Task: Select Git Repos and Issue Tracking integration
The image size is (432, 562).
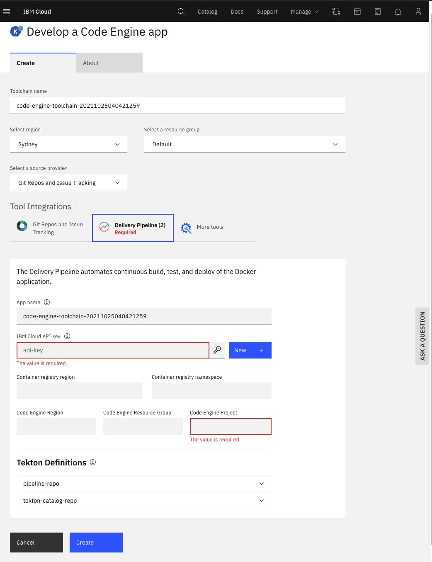Action: coord(51,228)
